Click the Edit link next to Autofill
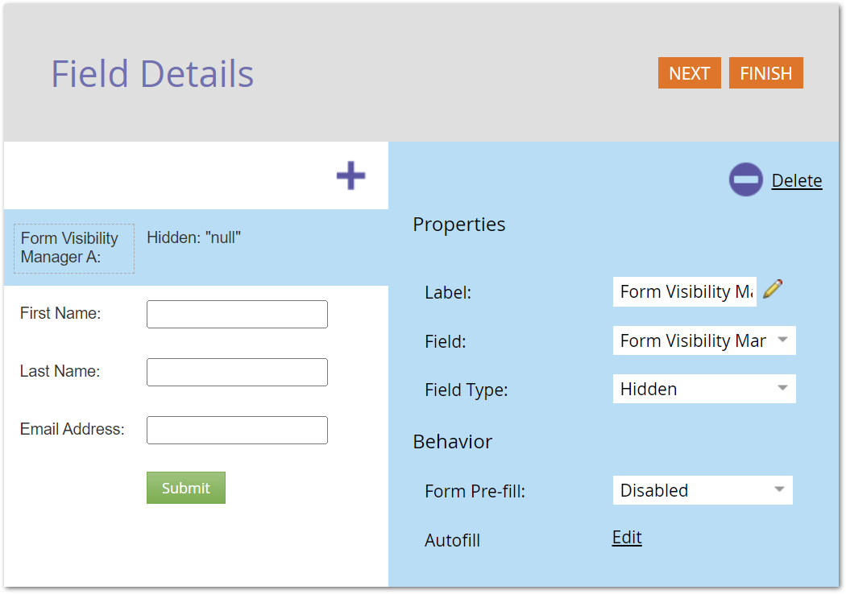The height and width of the screenshot is (594, 846). coord(626,537)
